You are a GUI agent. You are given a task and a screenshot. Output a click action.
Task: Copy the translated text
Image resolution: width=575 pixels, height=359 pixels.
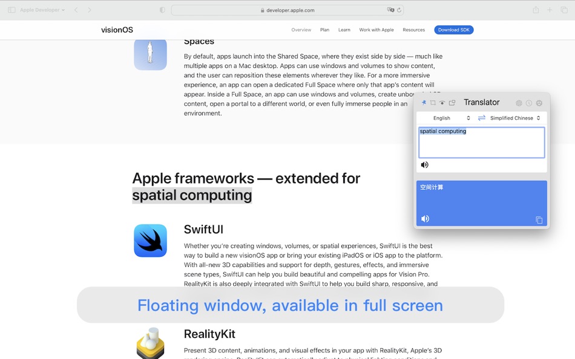point(539,220)
